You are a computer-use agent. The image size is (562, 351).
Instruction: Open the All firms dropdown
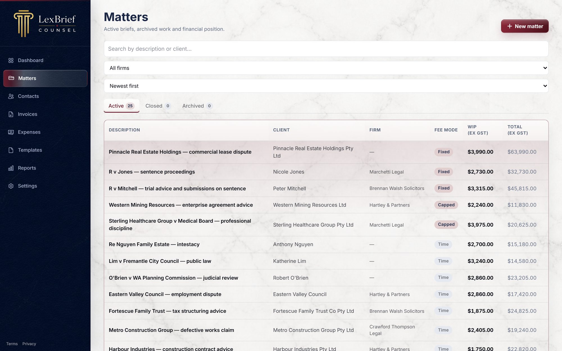(326, 68)
